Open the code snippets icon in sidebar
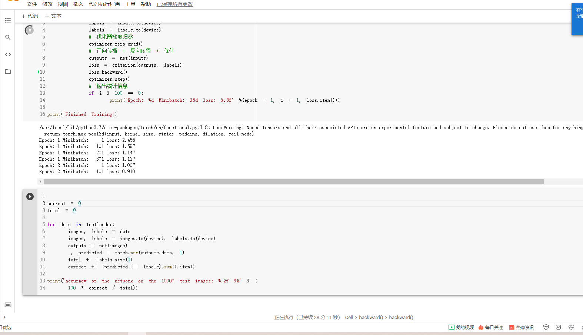 click(x=8, y=54)
